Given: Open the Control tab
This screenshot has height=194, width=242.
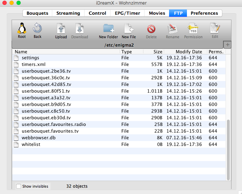Looking at the screenshot, I should [x=98, y=13].
